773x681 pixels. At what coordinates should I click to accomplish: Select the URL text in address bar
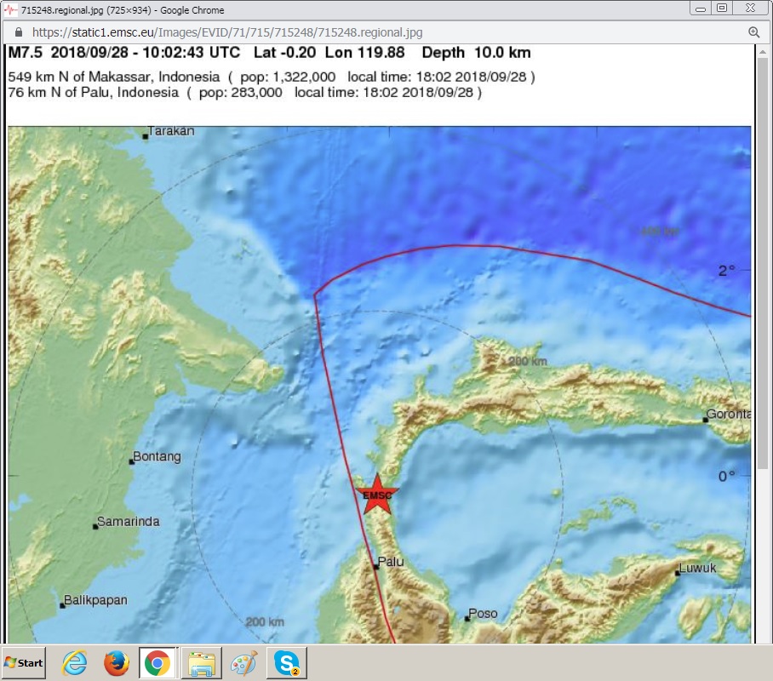tap(227, 33)
